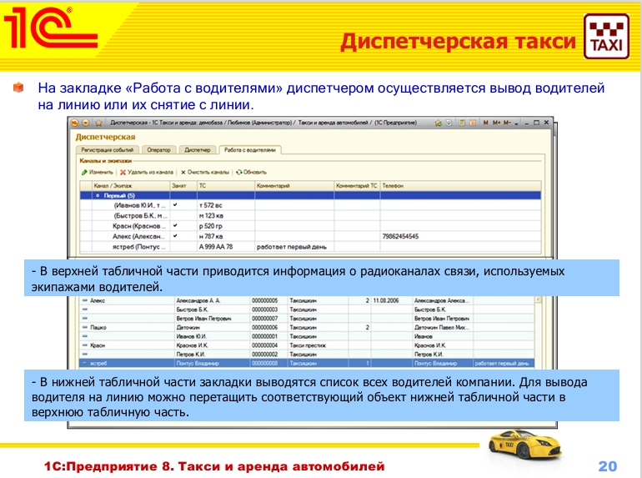Toggle the Занят checkmark for Иванов Ю.И.
Screen dimensions: 642x478
point(176,204)
